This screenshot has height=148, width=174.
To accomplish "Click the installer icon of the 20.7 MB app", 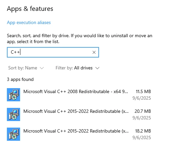I will [13, 114].
